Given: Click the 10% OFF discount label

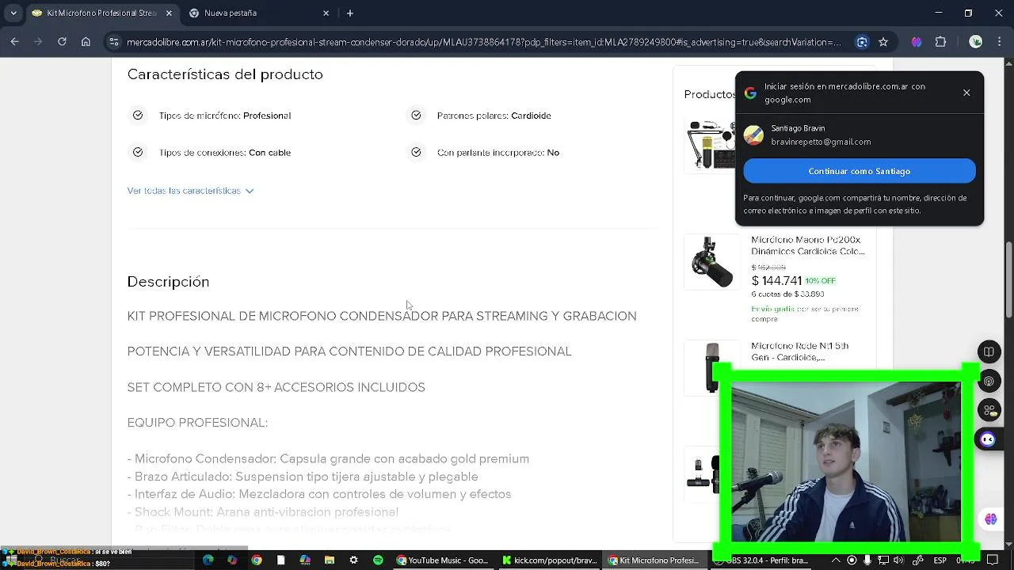Looking at the screenshot, I should click(x=820, y=281).
